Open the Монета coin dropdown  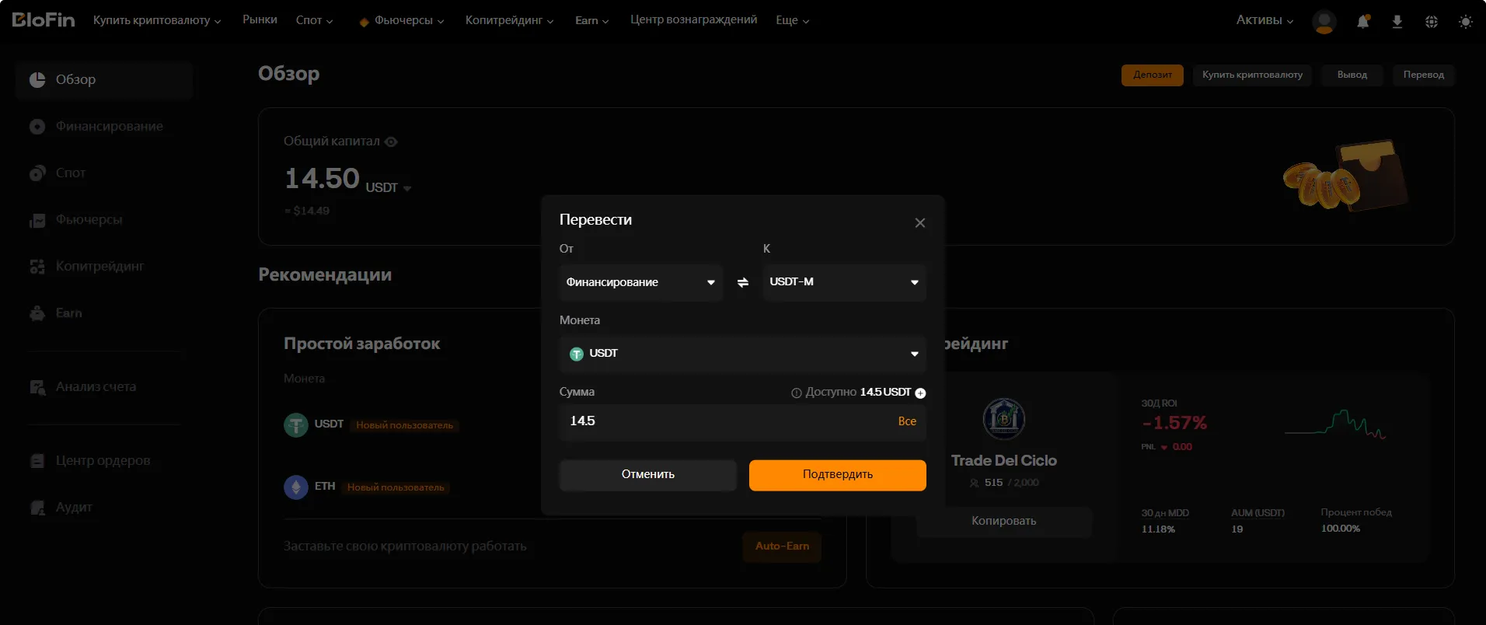click(x=743, y=354)
